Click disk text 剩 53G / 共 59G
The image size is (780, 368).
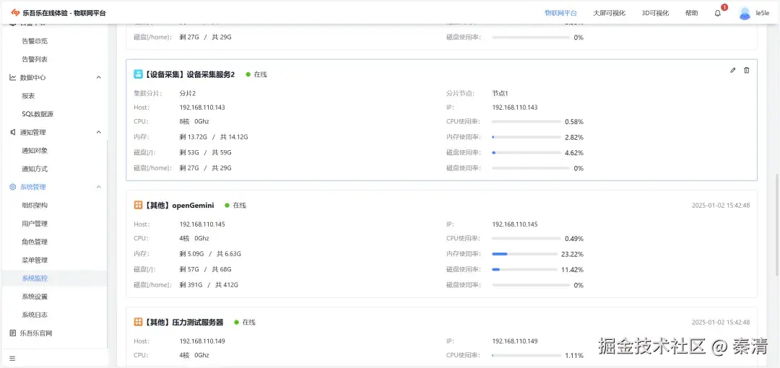click(x=205, y=153)
